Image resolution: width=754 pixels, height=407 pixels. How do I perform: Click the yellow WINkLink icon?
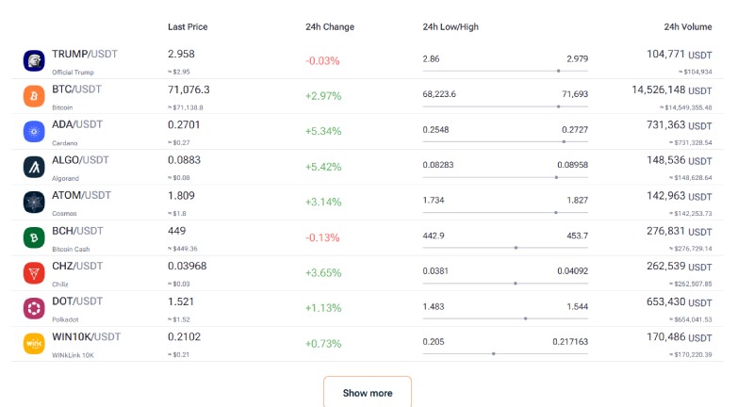(34, 344)
